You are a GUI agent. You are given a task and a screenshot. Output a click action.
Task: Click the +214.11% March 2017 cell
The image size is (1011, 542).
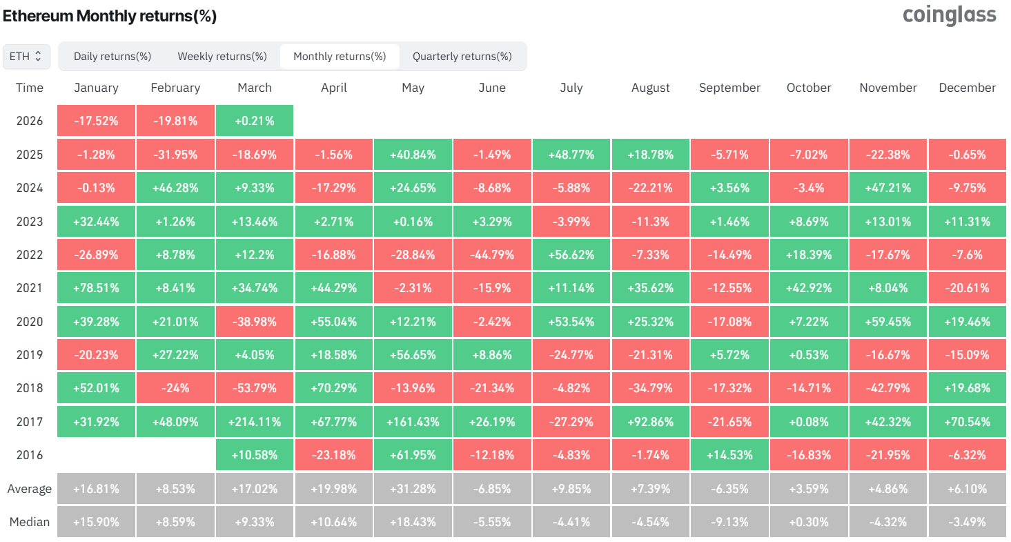pos(255,422)
